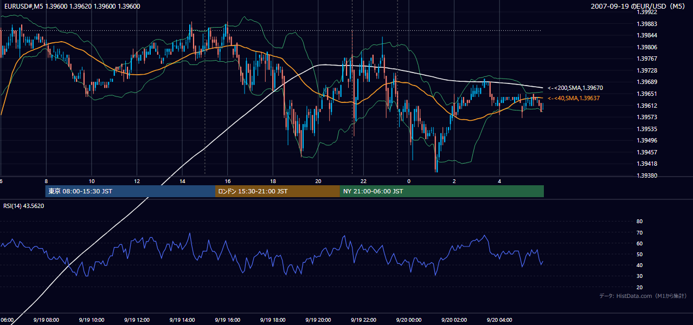The image size is (693, 325).
Task: Click RSI scale level 40
Action: point(639,265)
